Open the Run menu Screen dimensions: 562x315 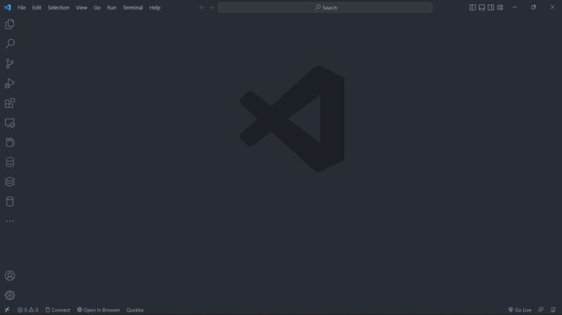(x=111, y=7)
